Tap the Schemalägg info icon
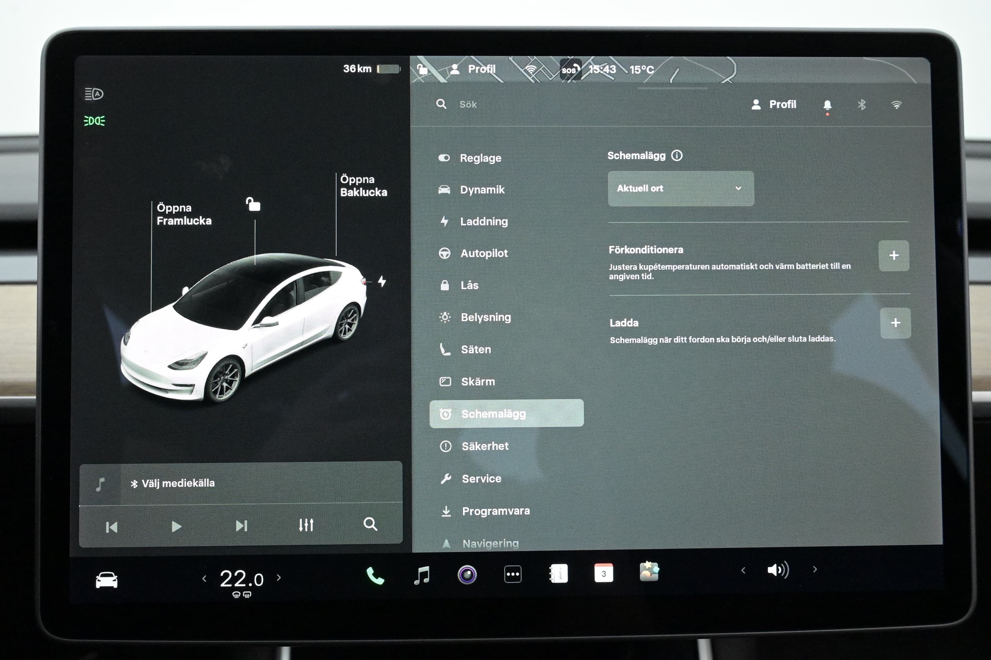The image size is (991, 660). (x=677, y=156)
